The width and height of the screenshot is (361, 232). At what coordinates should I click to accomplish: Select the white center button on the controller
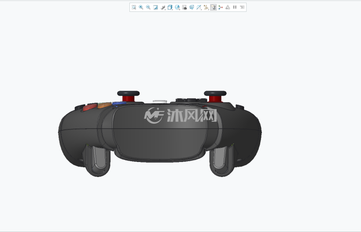(160, 102)
